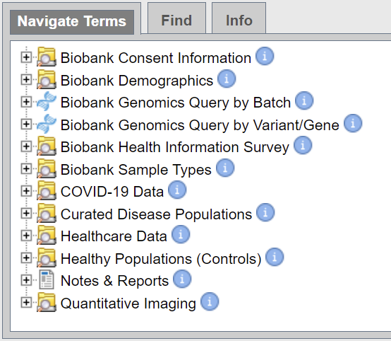Open info bubble for Biobank Consent Information
The height and width of the screenshot is (341, 391).
265,56
